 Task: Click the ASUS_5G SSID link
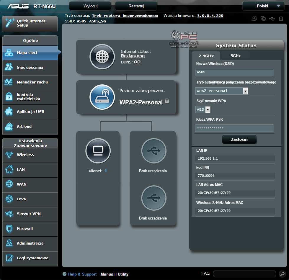97,21
